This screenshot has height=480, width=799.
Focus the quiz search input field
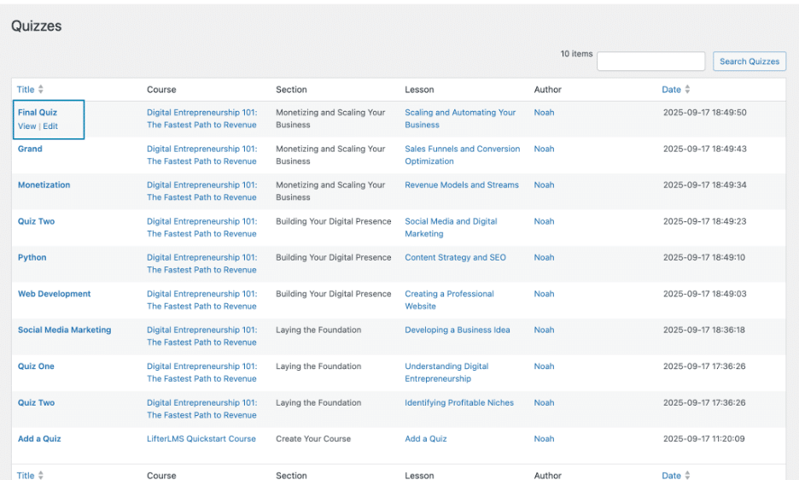[650, 61]
